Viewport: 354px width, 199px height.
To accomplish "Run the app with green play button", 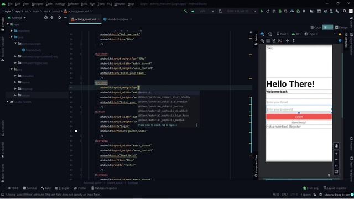I will [x=262, y=11].
